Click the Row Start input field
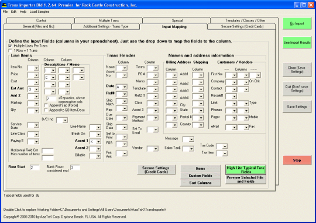The image size is (316, 223). tap(35, 168)
